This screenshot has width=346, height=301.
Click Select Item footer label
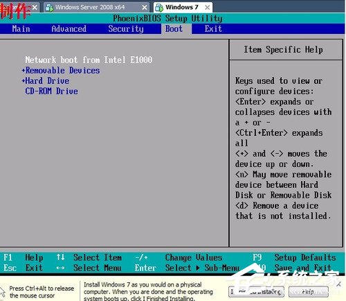click(x=98, y=257)
